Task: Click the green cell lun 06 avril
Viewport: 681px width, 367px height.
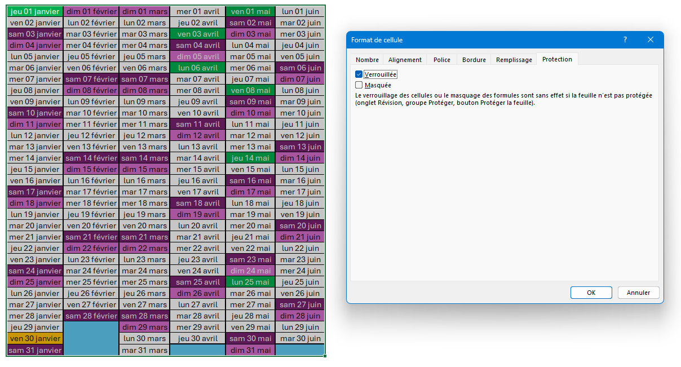Action: (x=197, y=68)
